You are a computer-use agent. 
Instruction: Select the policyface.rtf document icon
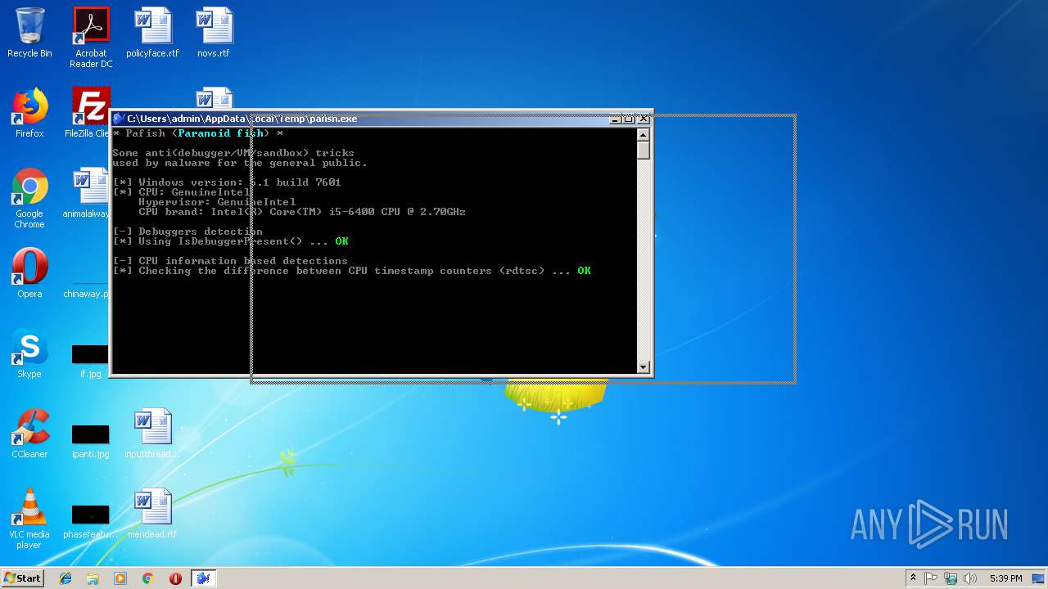(x=152, y=33)
